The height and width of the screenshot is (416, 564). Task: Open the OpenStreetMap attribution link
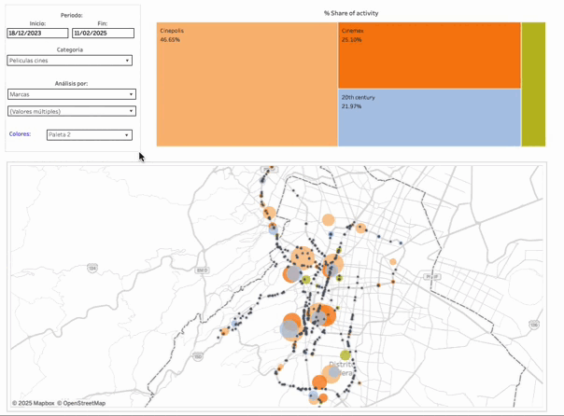point(81,403)
